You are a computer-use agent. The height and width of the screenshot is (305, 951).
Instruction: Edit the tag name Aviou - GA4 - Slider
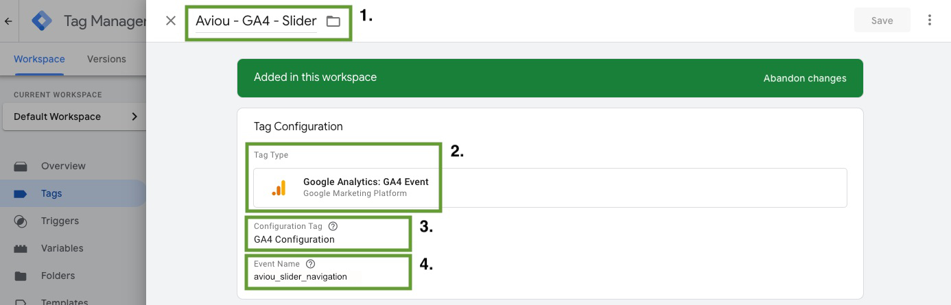[x=256, y=21]
